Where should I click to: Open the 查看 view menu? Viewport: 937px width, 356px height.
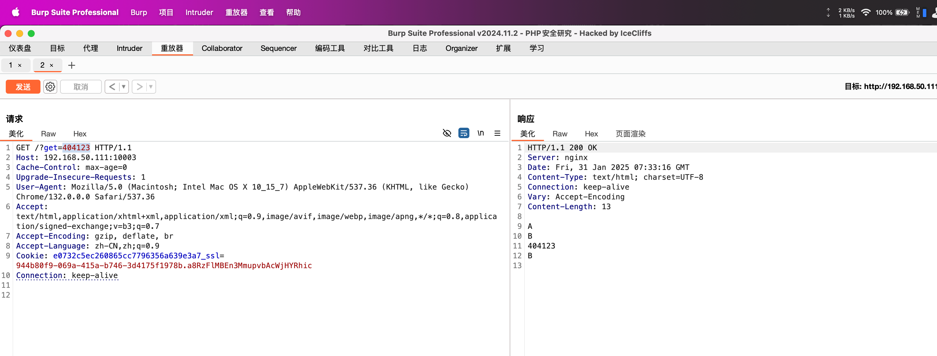[267, 12]
